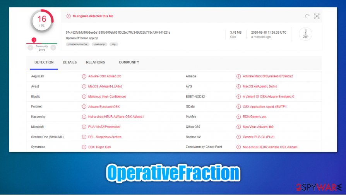This screenshot has width=346, height=195.
Task: Click the OperativeFraction.app.zip file name
Action: (82, 38)
